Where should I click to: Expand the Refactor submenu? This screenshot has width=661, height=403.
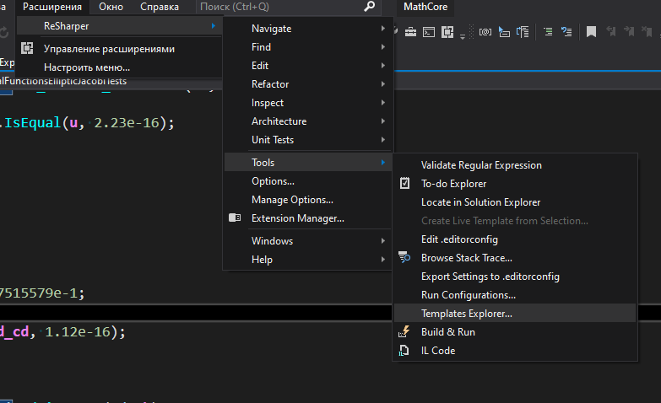[308, 84]
